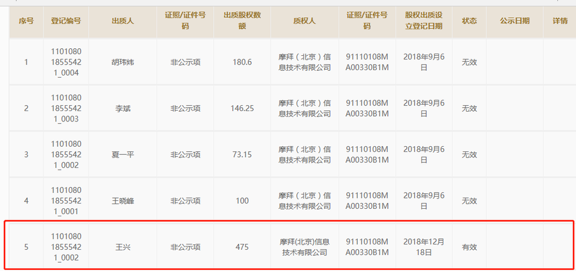Select pledged equity amount 475
Viewport: 576px width, 271px height.
click(242, 247)
